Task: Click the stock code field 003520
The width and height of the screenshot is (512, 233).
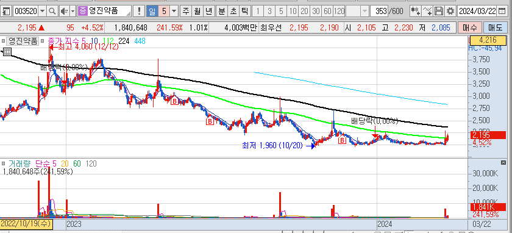Action: point(26,12)
